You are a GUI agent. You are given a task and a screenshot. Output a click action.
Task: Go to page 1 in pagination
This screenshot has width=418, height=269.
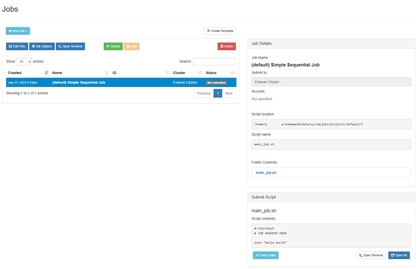(218, 93)
